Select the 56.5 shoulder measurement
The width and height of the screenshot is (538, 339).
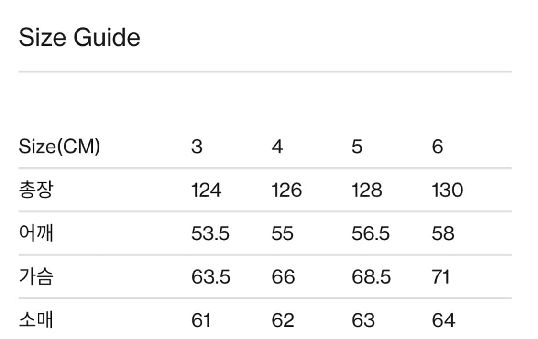(371, 233)
